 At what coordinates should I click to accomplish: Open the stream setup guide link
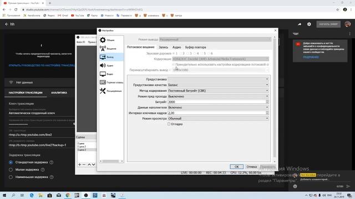click(42, 65)
